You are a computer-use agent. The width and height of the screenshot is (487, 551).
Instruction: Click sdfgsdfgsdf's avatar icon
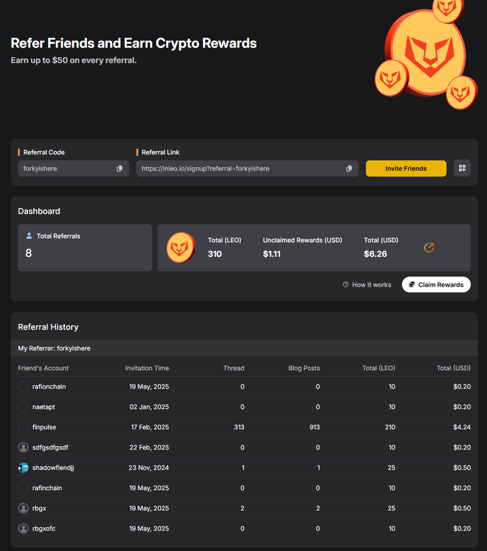click(x=23, y=448)
